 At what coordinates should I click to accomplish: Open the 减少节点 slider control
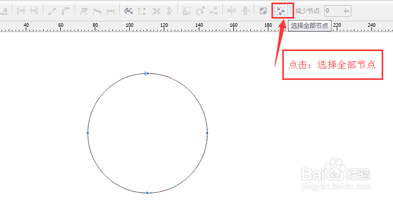(347, 11)
